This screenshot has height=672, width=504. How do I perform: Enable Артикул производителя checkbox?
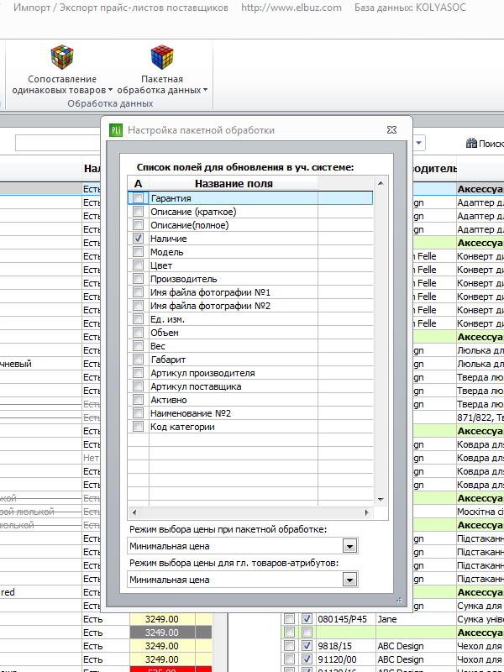point(138,373)
